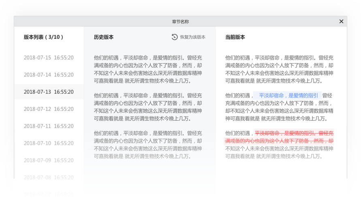Choose version 2018-07-09 16:55:20
Screen dimensions: 361x202
click(49, 160)
